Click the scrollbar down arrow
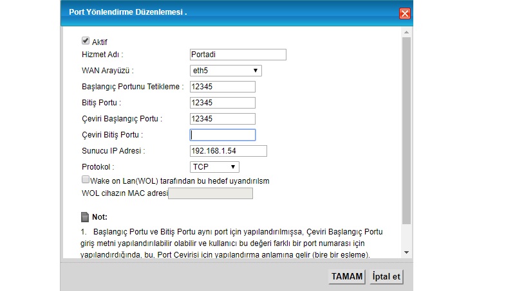The height and width of the screenshot is (291, 515). pyautogui.click(x=406, y=252)
